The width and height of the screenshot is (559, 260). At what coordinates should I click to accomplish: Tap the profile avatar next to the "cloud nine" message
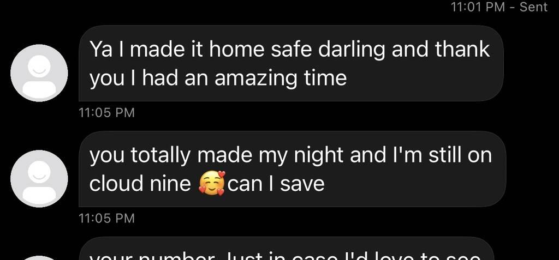[x=39, y=178]
